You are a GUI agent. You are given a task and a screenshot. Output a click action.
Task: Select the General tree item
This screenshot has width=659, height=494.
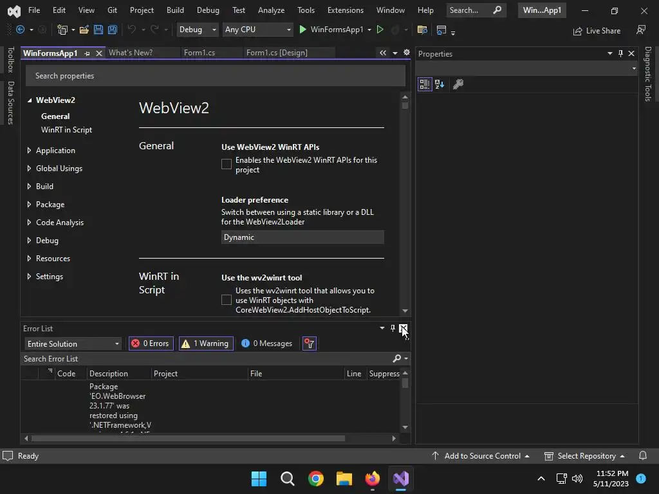(x=55, y=116)
